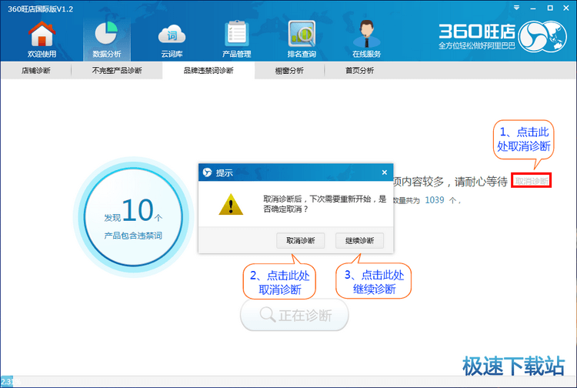Image resolution: width=577 pixels, height=388 pixels.
Task: Click the warning triangle icon in dialog
Action: click(x=231, y=204)
